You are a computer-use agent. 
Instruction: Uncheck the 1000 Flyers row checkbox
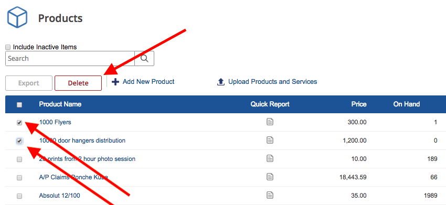tap(19, 123)
